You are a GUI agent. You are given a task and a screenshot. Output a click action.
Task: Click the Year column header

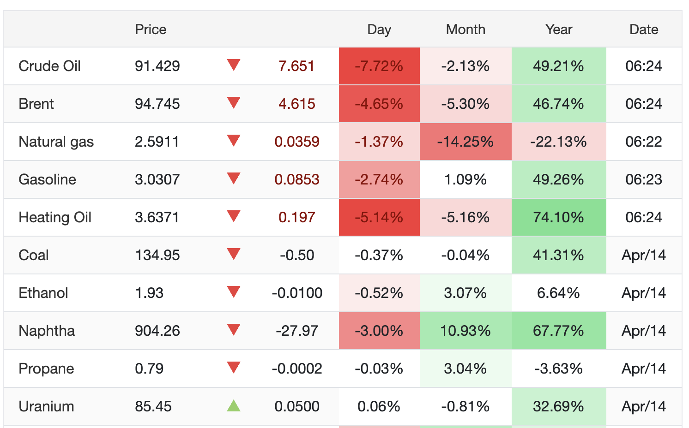point(558,30)
